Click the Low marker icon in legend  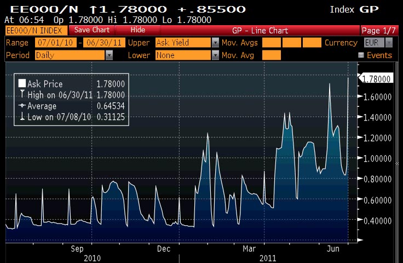tap(22, 116)
